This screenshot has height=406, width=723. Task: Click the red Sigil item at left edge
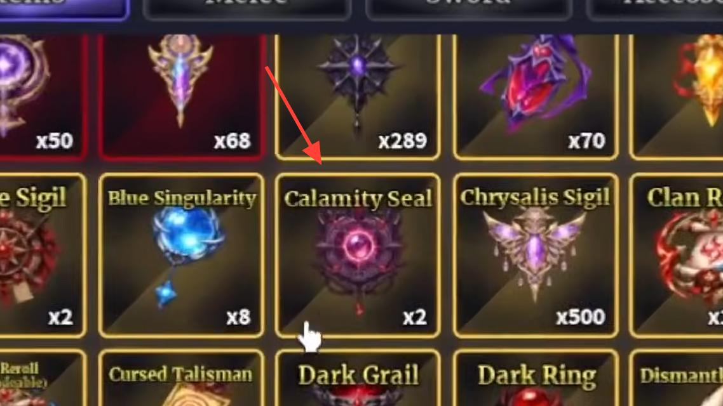(43, 256)
